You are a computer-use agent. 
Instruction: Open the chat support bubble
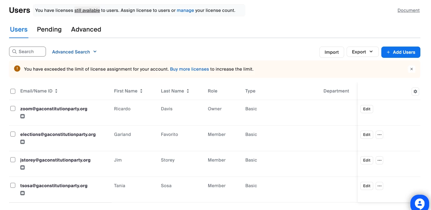(420, 203)
